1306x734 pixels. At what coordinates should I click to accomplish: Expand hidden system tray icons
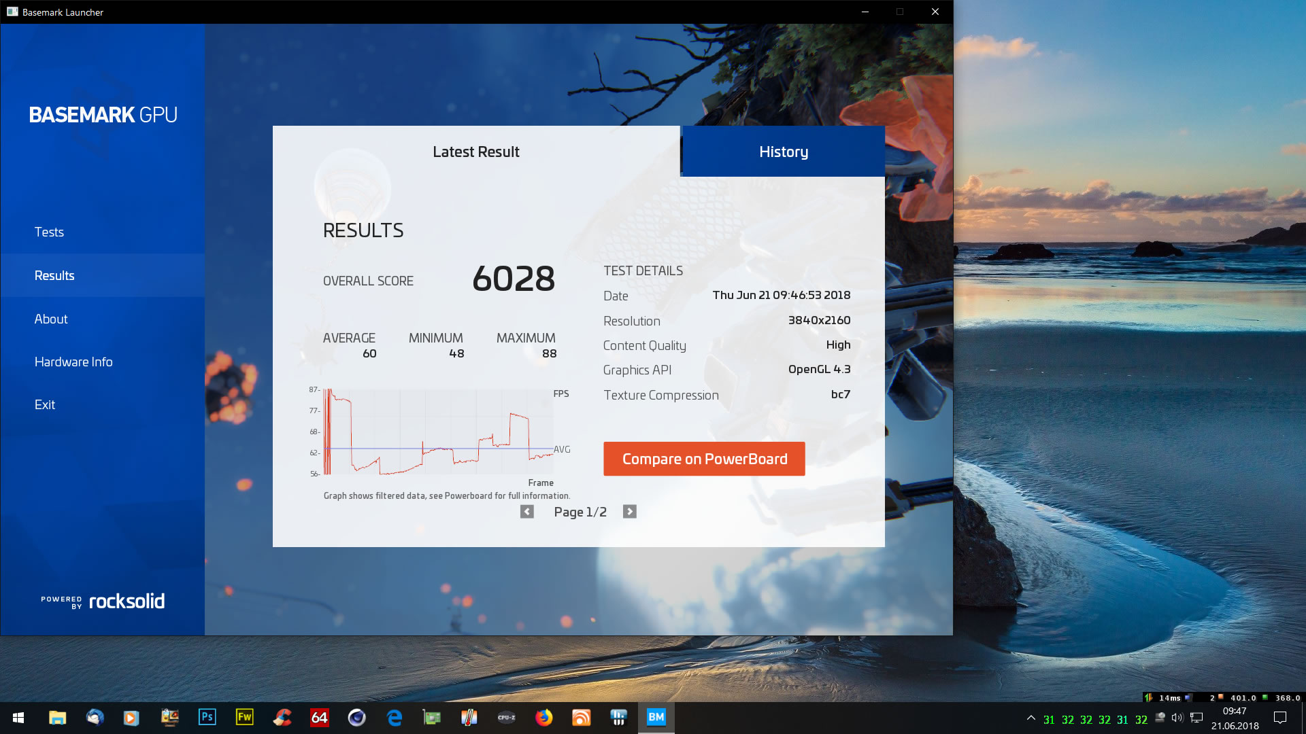(x=1031, y=718)
